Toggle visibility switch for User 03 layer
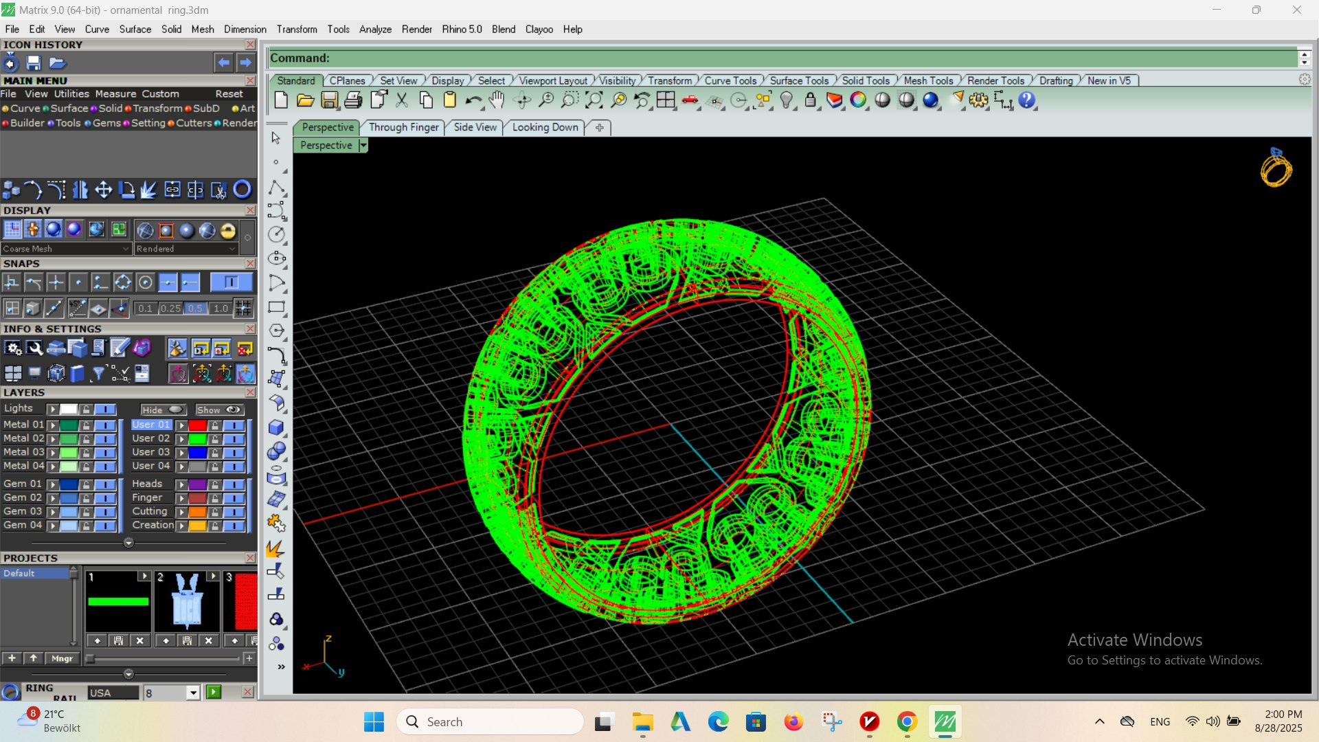This screenshot has width=1319, height=742. click(x=234, y=453)
